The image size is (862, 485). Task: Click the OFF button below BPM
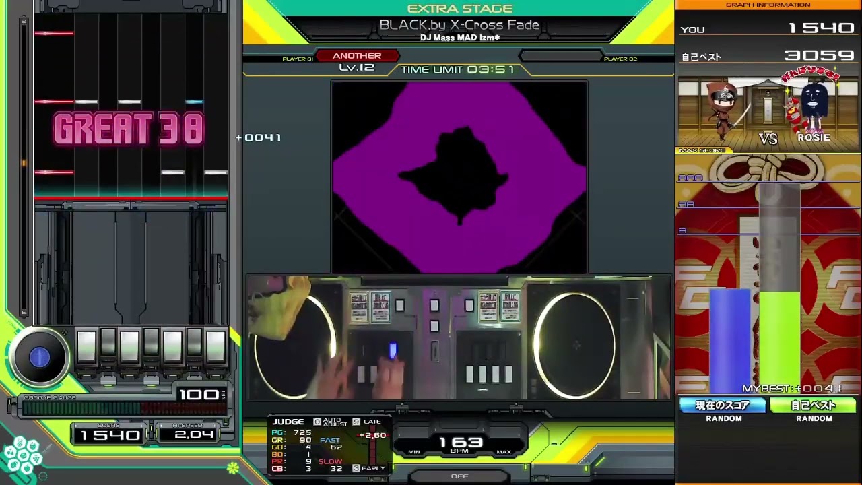click(459, 476)
